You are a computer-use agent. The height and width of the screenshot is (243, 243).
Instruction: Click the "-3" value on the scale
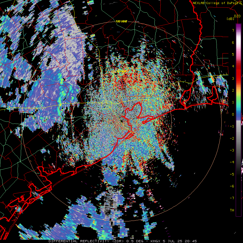232,150
